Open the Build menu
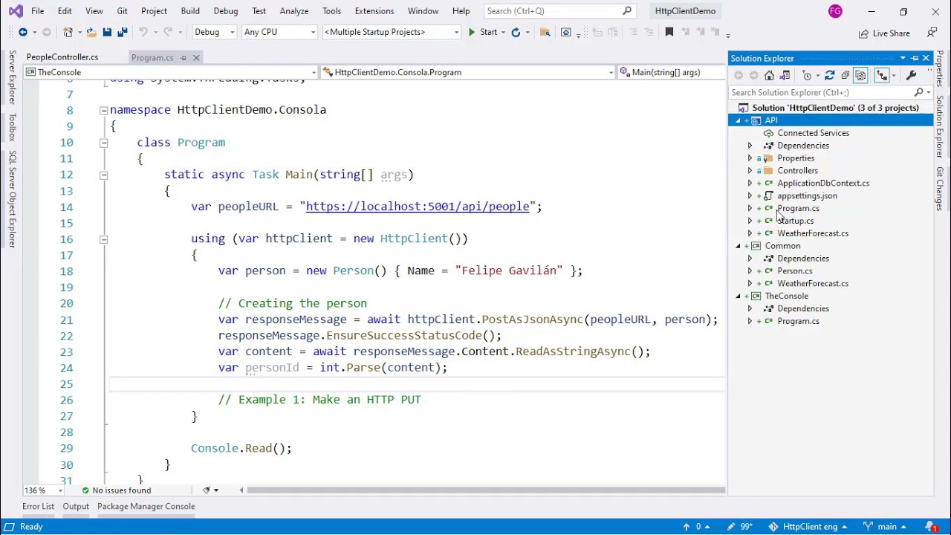The image size is (951, 535). 190,11
